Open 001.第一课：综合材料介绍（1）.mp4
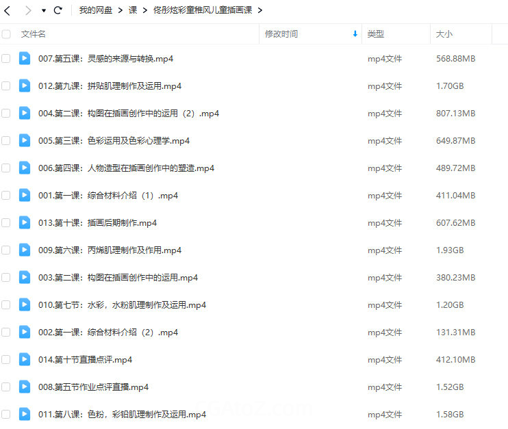The height and width of the screenshot is (429, 508). point(108,196)
